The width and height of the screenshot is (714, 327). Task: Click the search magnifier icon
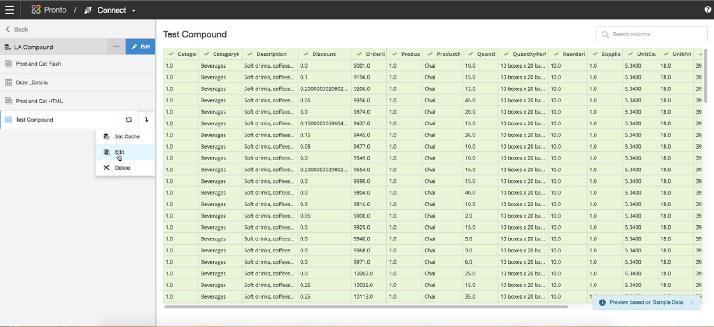pyautogui.click(x=605, y=34)
